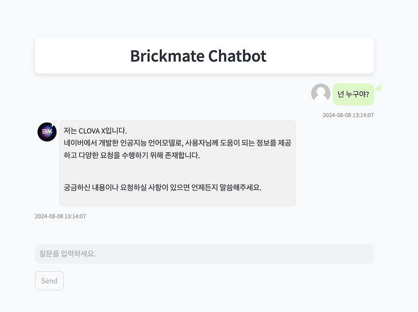Click the gray tail of the bot bubble

[55, 122]
